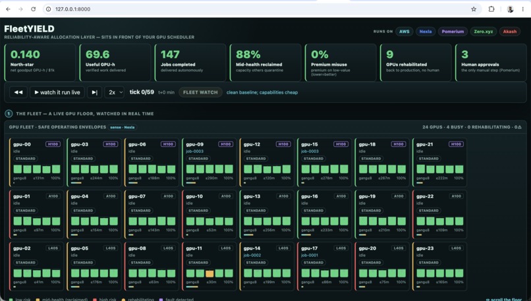Click the GPUs rehabilitated 9 card
The width and height of the screenshot is (531, 301).
point(416,63)
